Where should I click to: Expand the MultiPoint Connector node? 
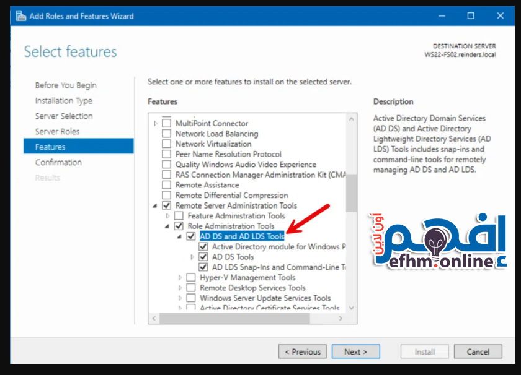tap(156, 123)
